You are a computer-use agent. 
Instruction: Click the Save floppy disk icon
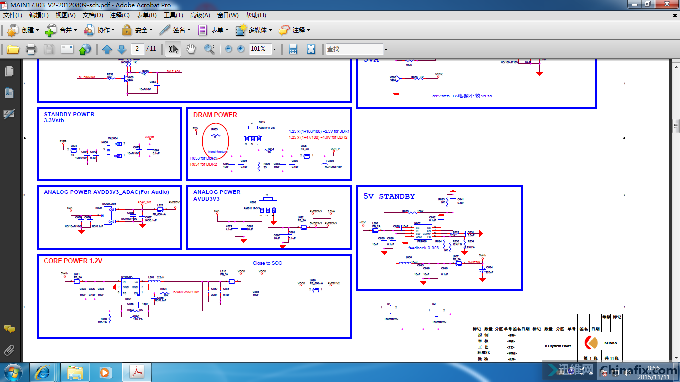[x=49, y=49]
